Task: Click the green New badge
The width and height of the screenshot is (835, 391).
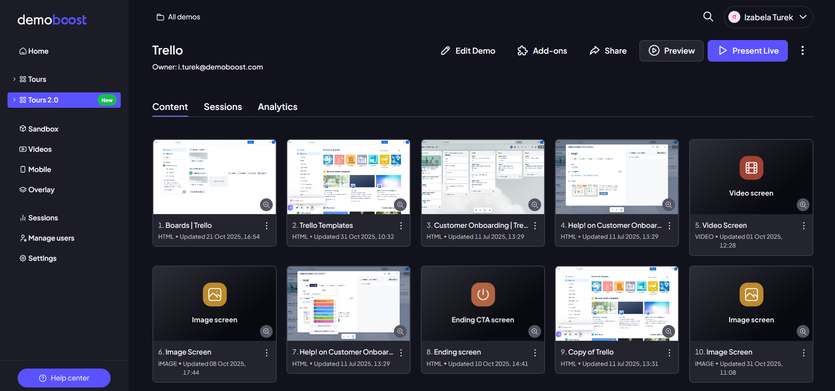Action: click(107, 100)
